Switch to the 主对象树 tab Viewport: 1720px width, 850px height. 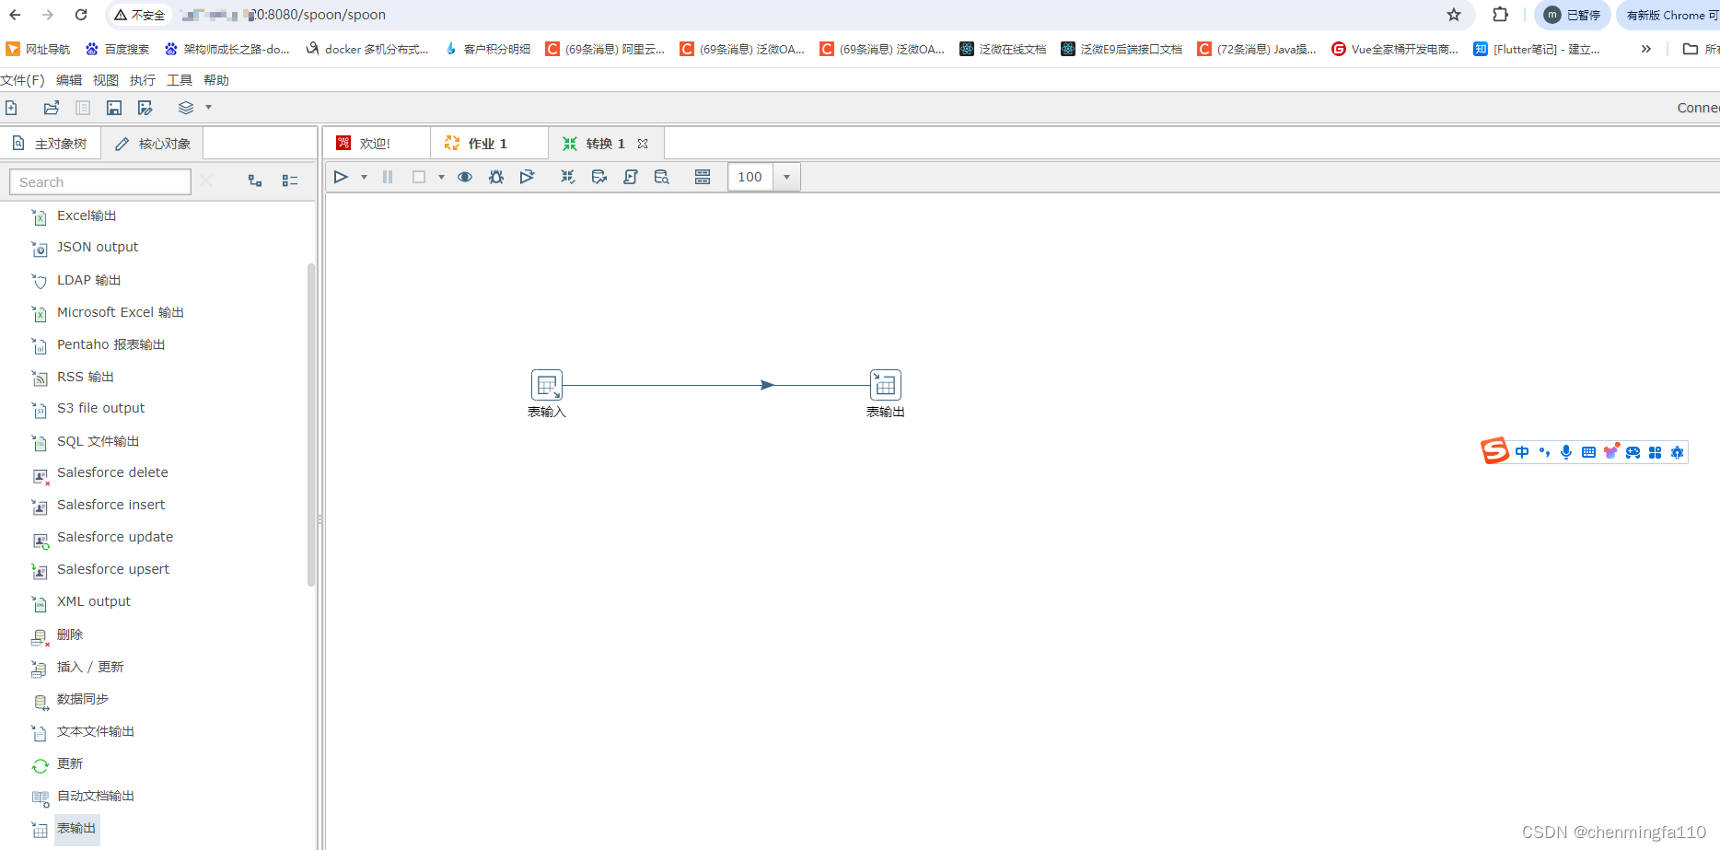[x=52, y=142]
